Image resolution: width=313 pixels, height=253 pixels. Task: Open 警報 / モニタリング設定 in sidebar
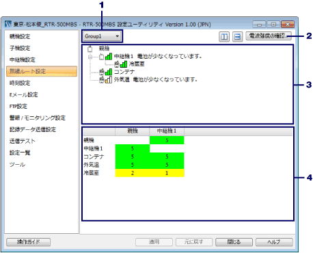click(x=38, y=118)
